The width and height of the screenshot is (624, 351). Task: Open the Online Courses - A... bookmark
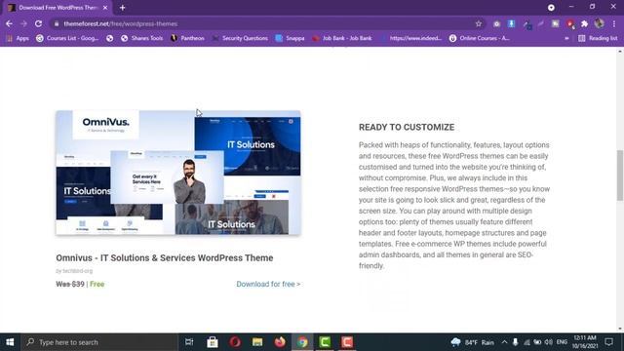pos(480,38)
